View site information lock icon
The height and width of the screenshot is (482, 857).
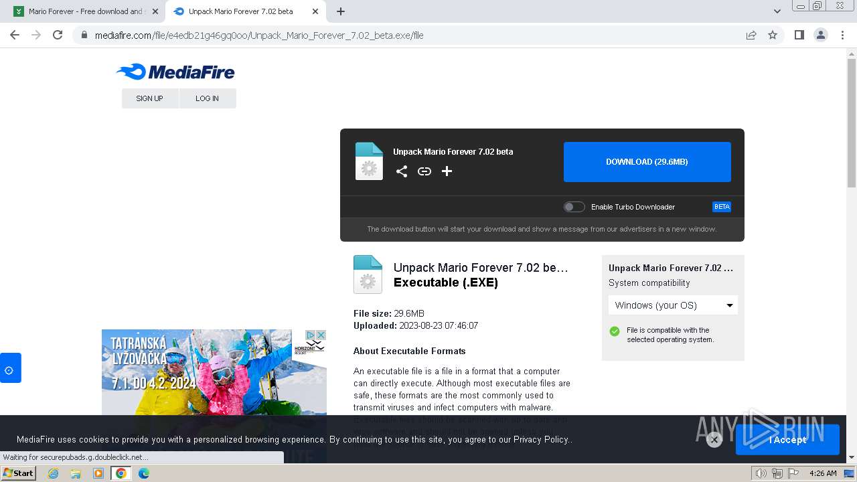point(84,35)
